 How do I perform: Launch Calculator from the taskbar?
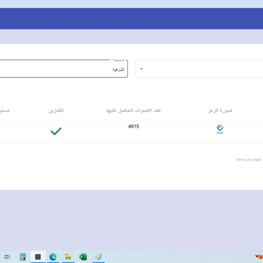(23, 257)
